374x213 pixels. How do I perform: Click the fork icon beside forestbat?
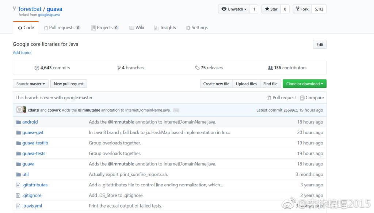pyautogui.click(x=14, y=9)
